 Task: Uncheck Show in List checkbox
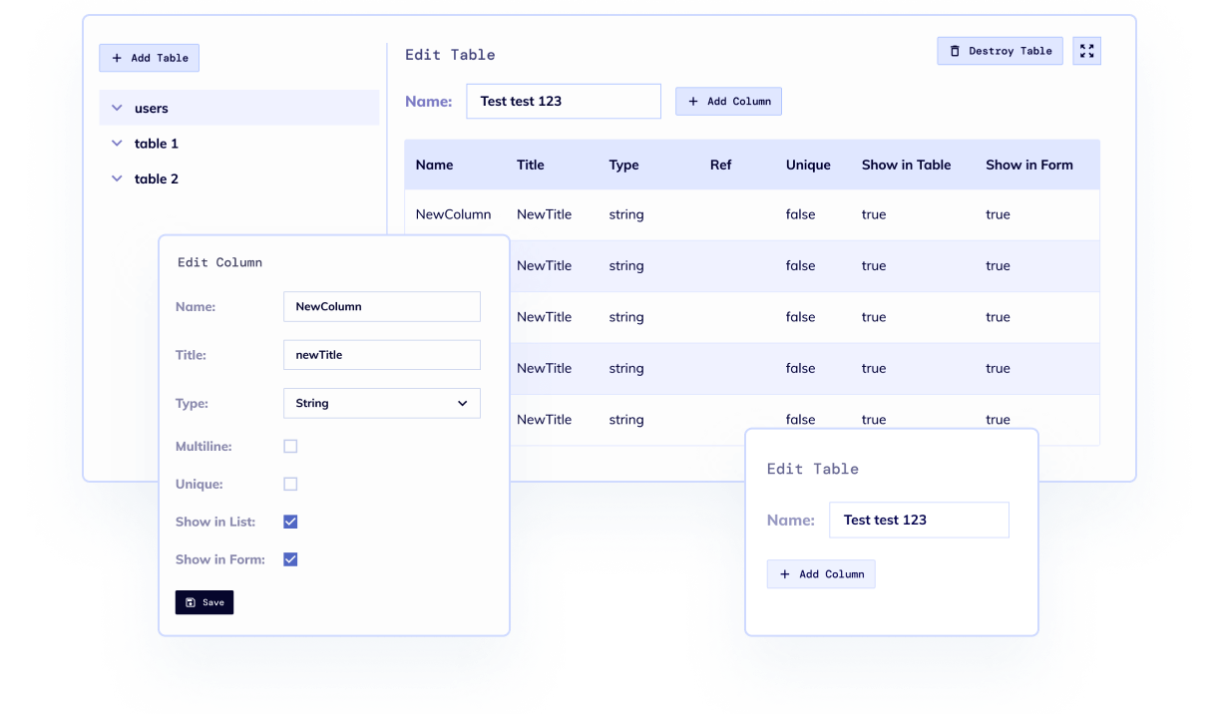coord(290,522)
